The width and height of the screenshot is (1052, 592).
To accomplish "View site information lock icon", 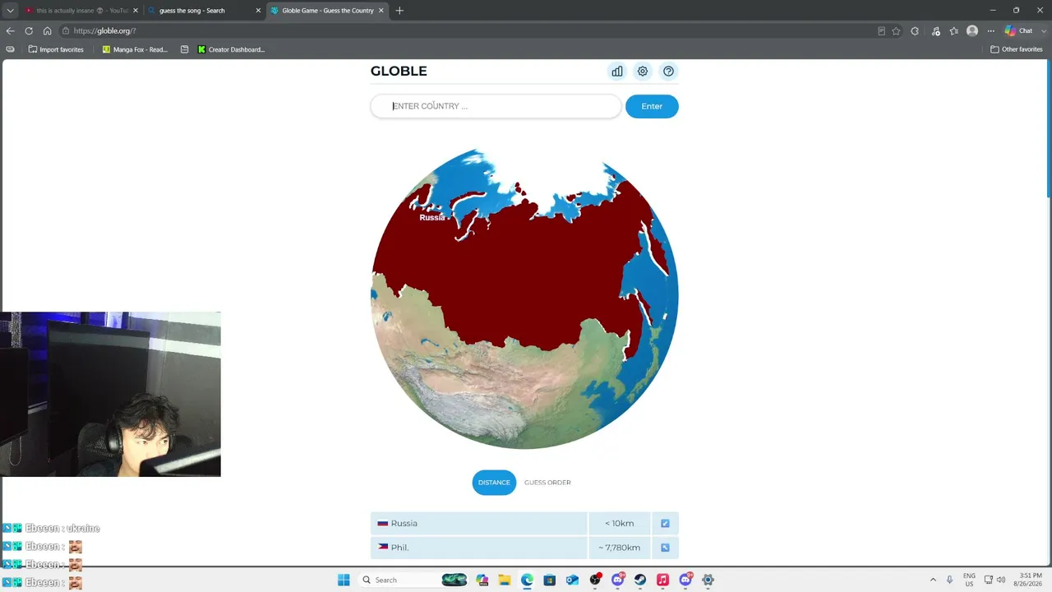I will click(x=66, y=31).
